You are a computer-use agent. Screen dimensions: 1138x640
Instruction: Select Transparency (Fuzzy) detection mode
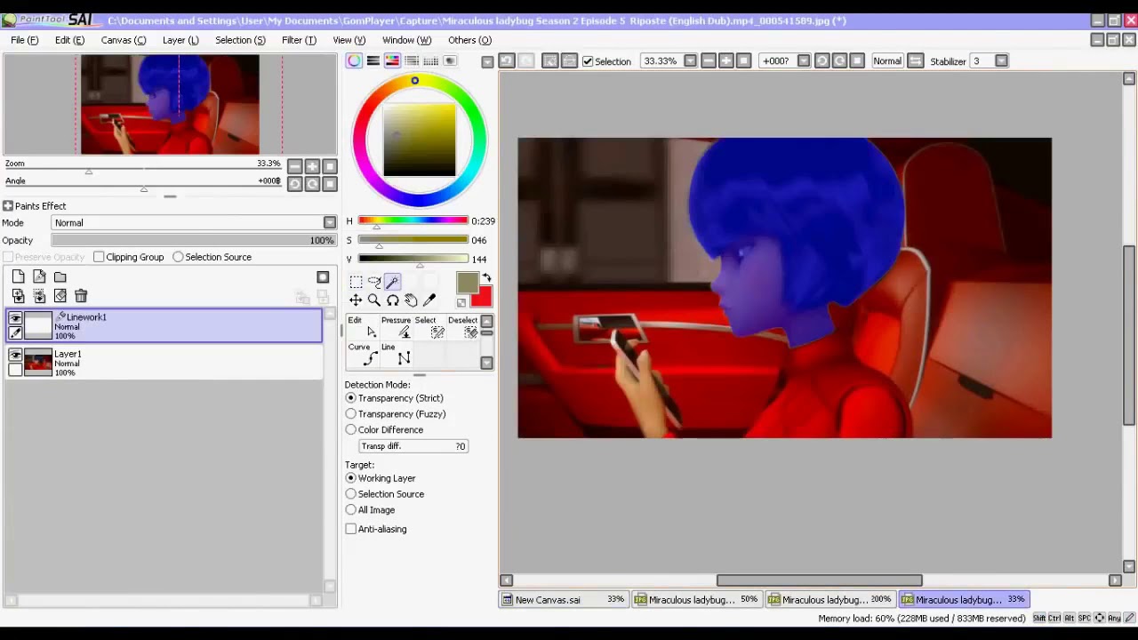tap(350, 414)
